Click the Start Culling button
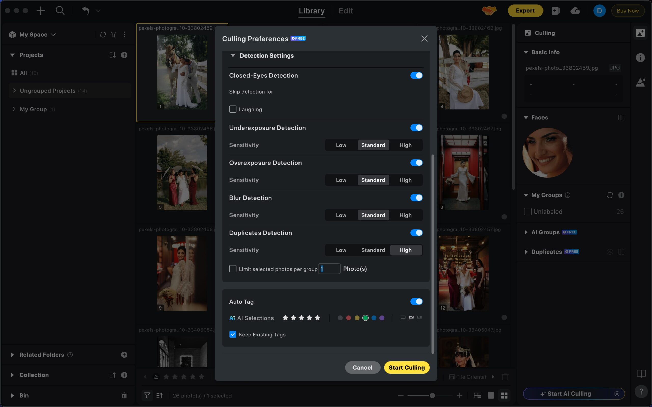652x407 pixels. coord(406,368)
